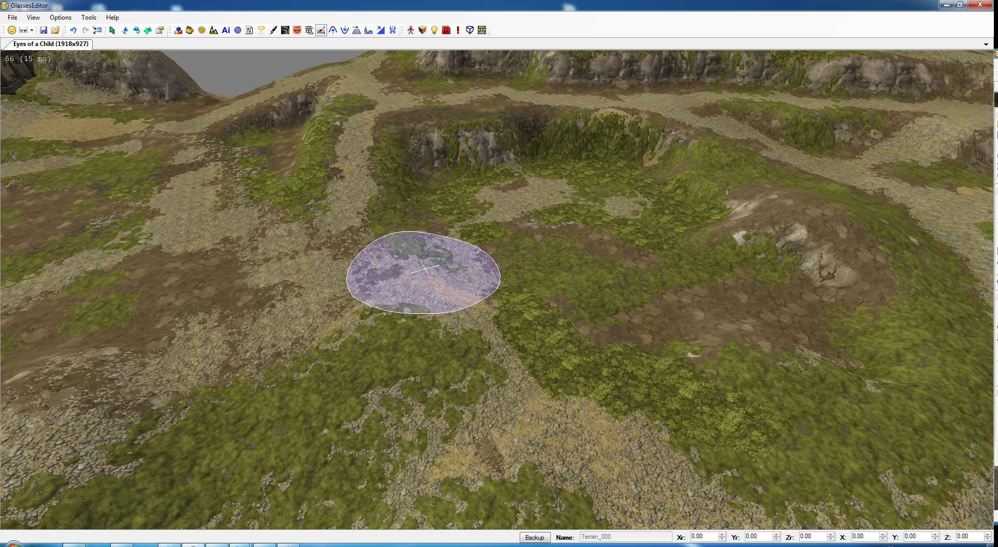Click the undo arrow icon
Screen dimensions: 998x547
pyautogui.click(x=73, y=31)
